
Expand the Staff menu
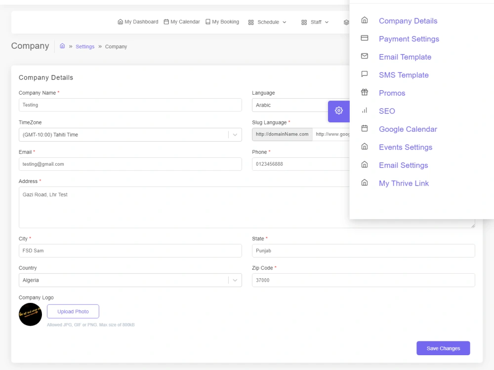click(315, 22)
